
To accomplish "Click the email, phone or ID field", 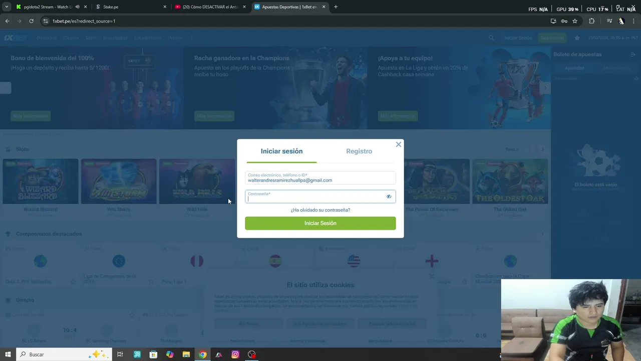I will (x=320, y=178).
